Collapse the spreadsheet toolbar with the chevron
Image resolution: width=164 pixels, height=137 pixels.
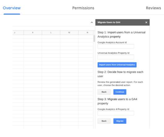click(92, 22)
